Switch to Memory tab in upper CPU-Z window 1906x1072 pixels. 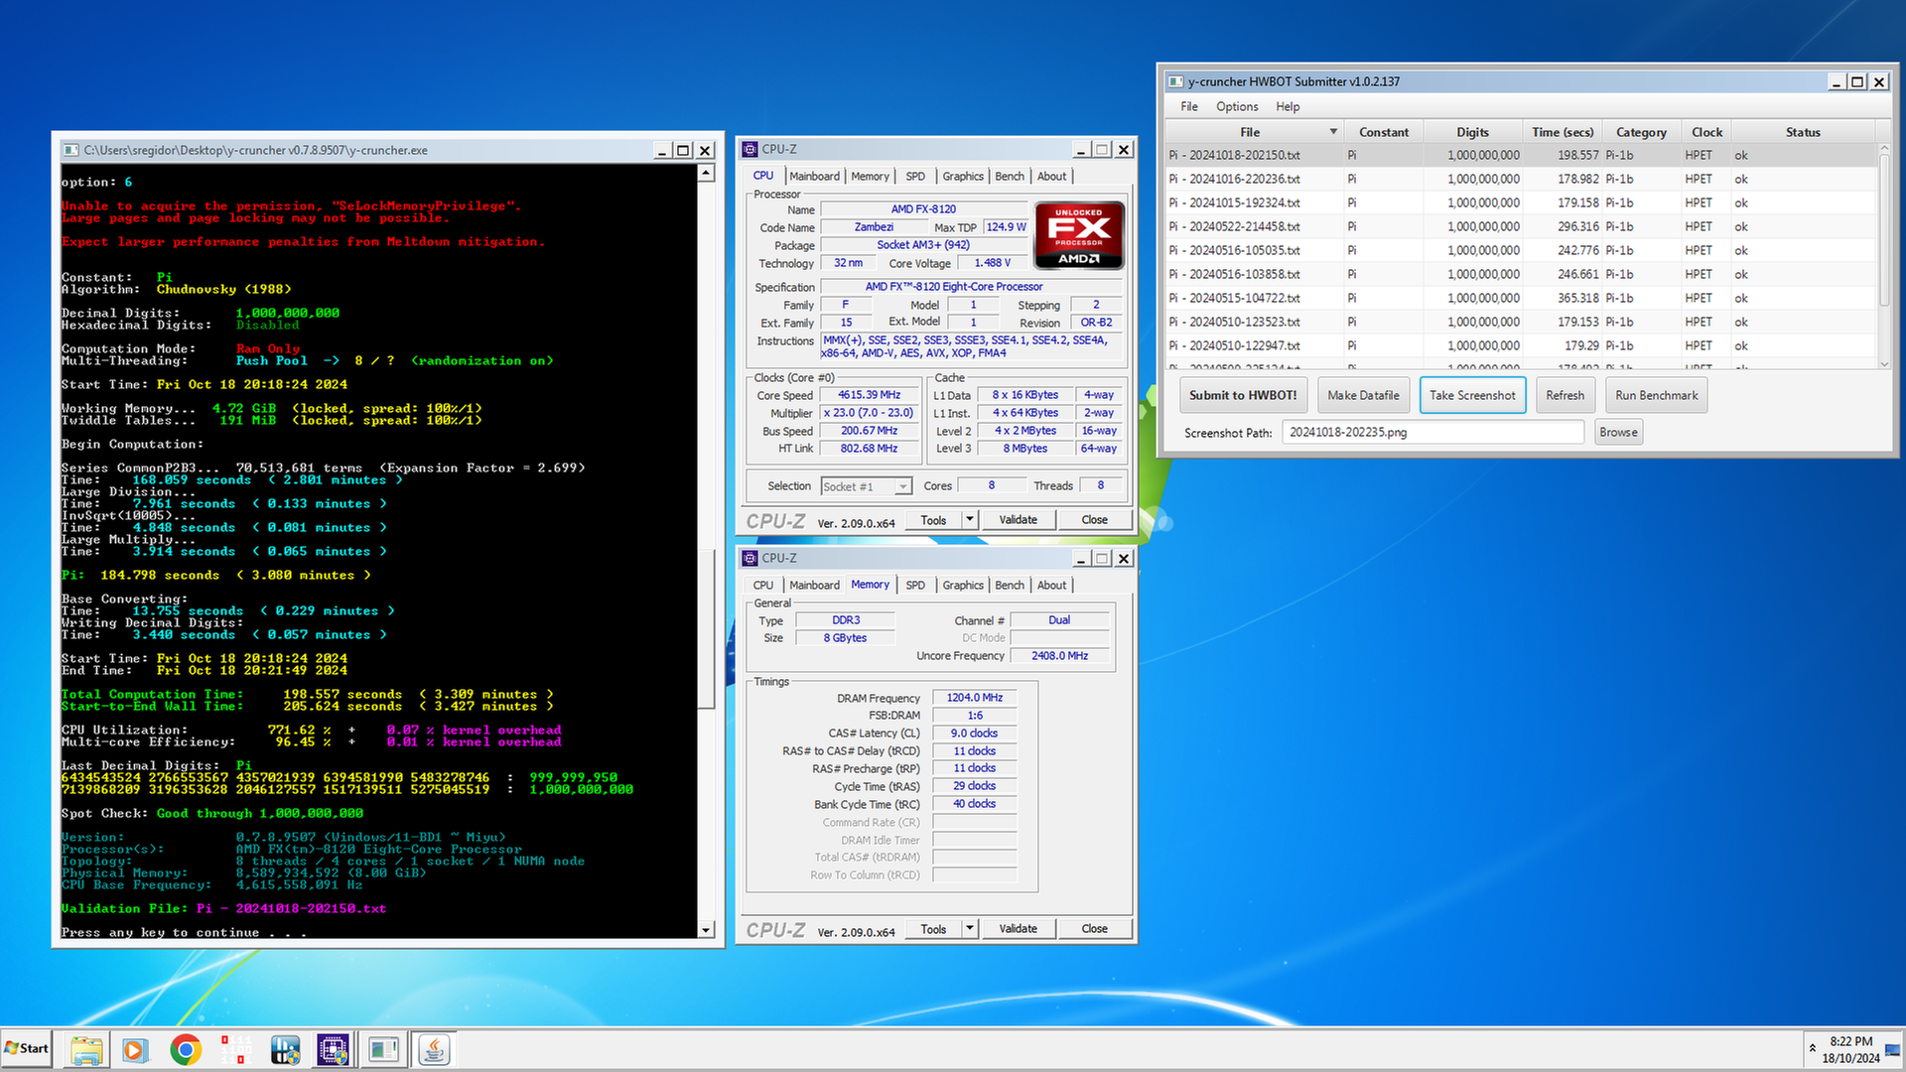[870, 176]
